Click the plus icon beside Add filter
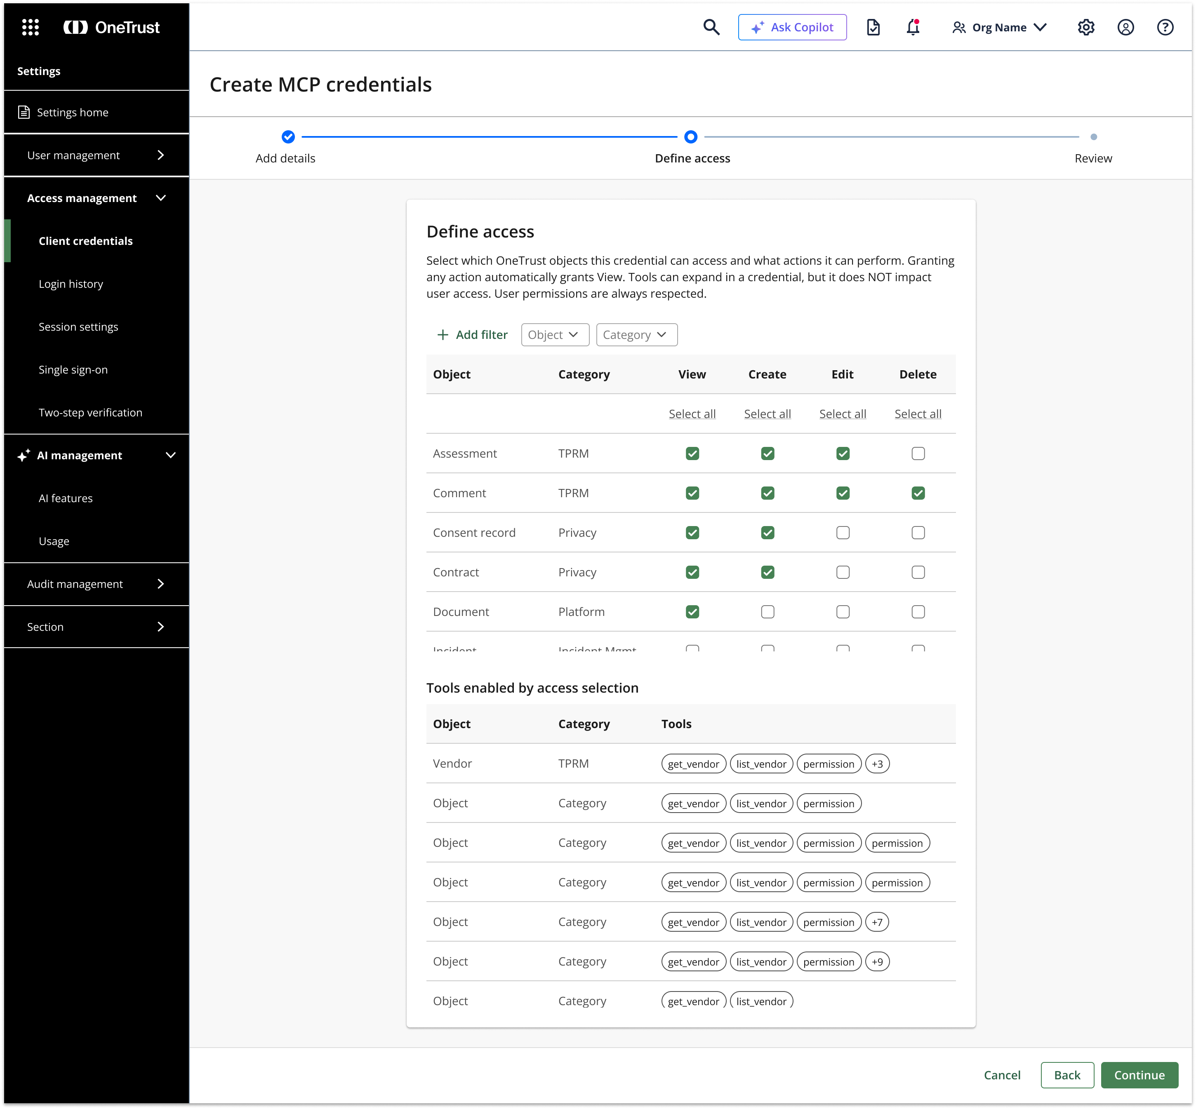This screenshot has width=1196, height=1109. tap(443, 335)
